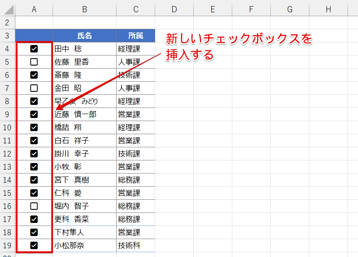The height and width of the screenshot is (257, 358).
Task: Select cell containing 更科 香菜
Action: (x=85, y=219)
